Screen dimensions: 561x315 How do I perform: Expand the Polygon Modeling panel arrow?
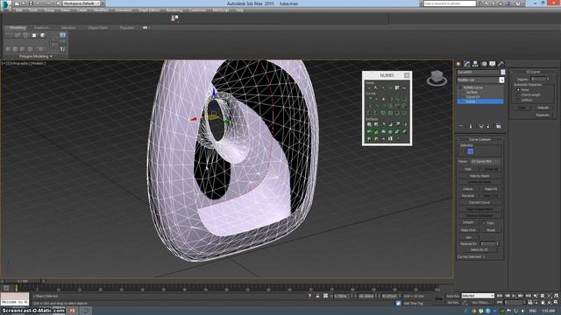click(51, 56)
